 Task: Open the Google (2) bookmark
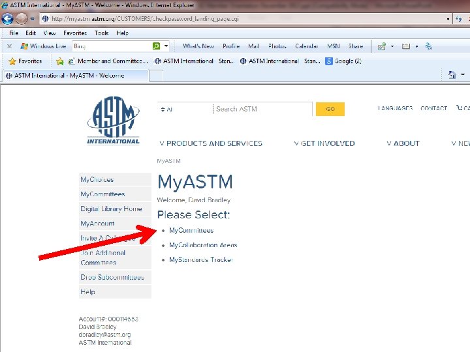pos(343,61)
